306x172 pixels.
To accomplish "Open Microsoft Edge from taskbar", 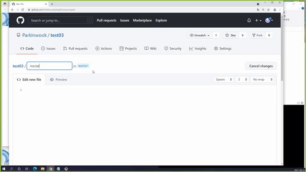I will pyautogui.click(x=35, y=169).
